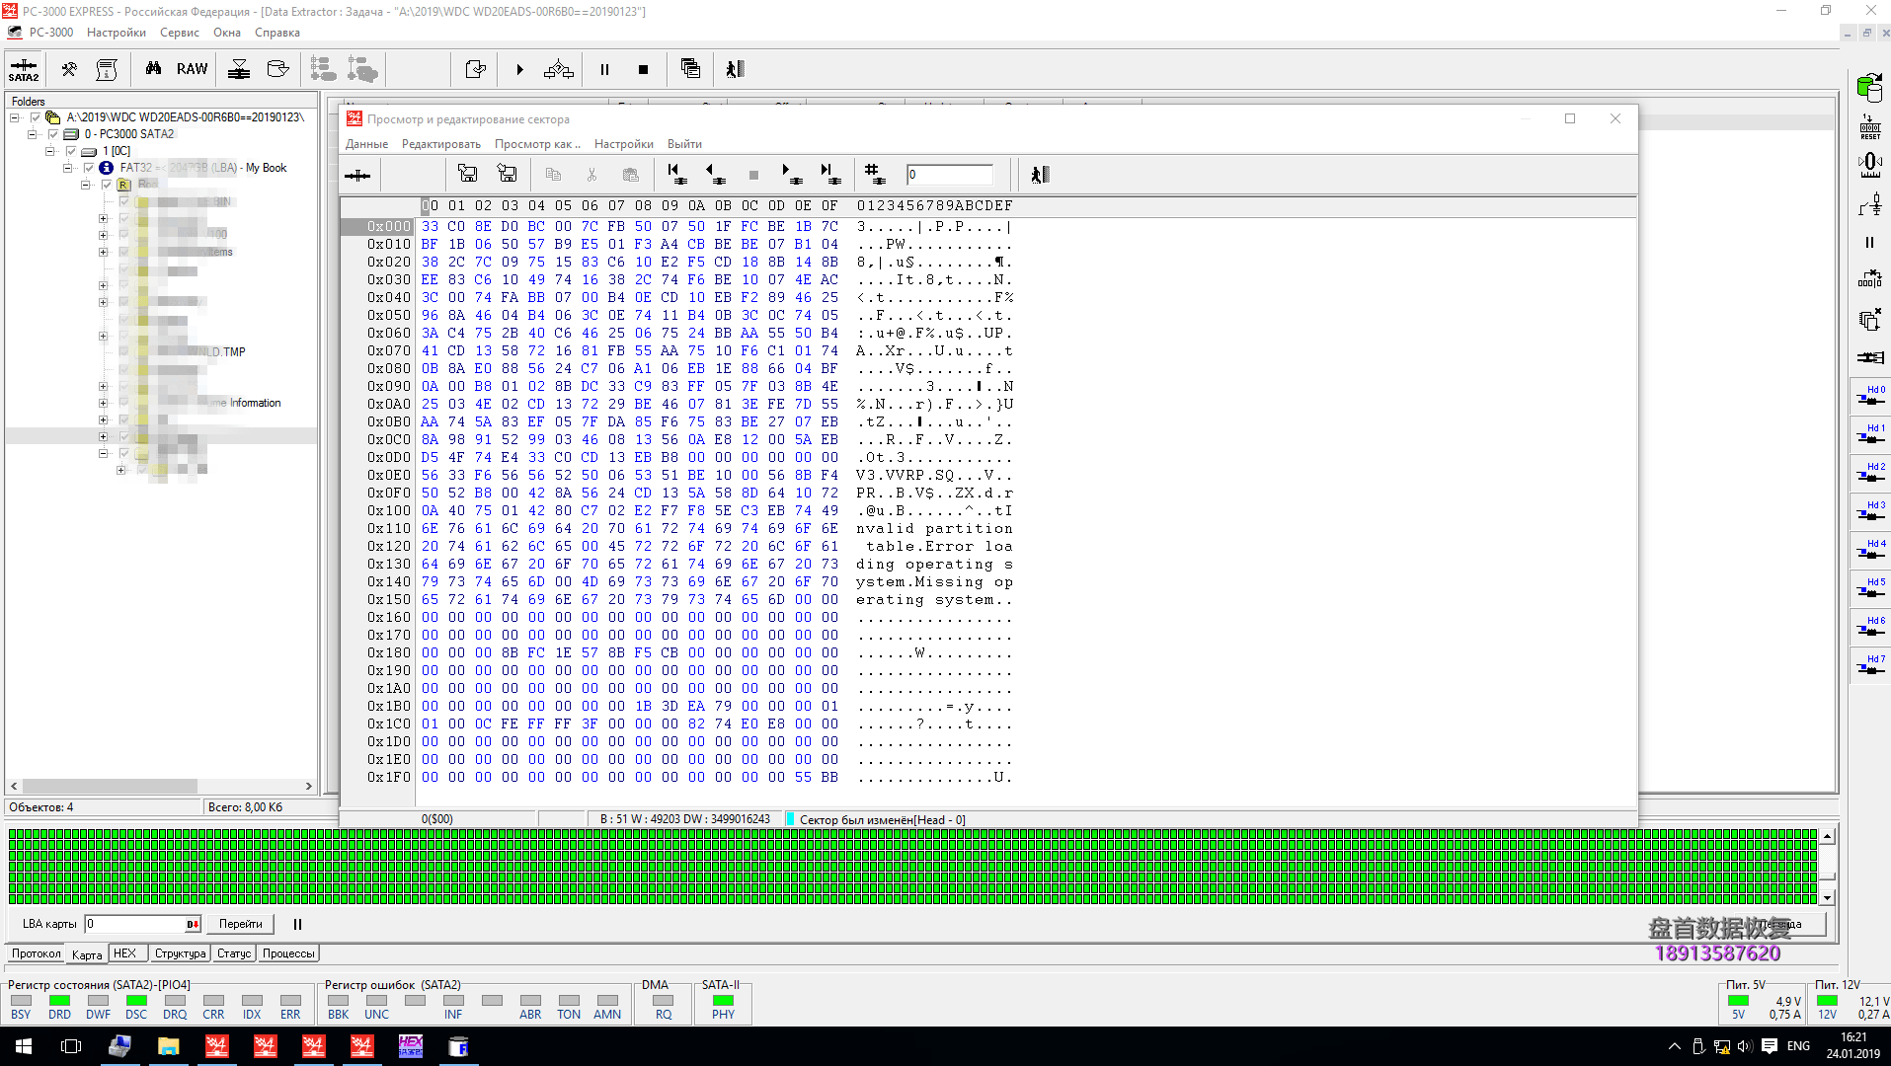Collapse the Root folder node
The height and width of the screenshot is (1066, 1891).
(x=86, y=185)
